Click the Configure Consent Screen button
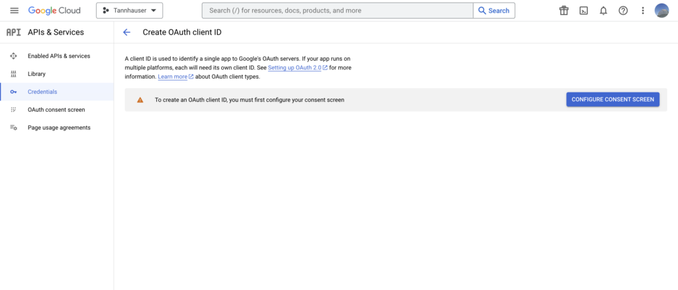This screenshot has width=678, height=290. 612,100
